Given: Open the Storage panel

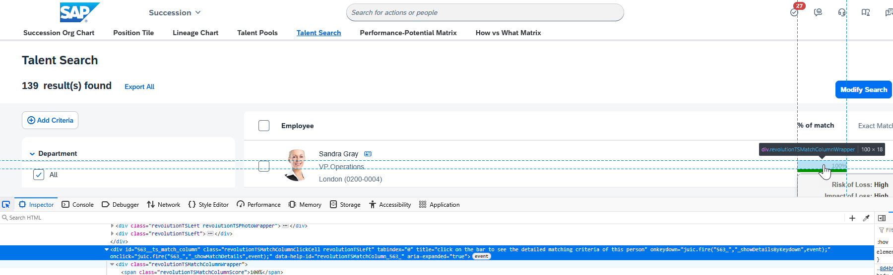Looking at the screenshot, I should tap(345, 204).
